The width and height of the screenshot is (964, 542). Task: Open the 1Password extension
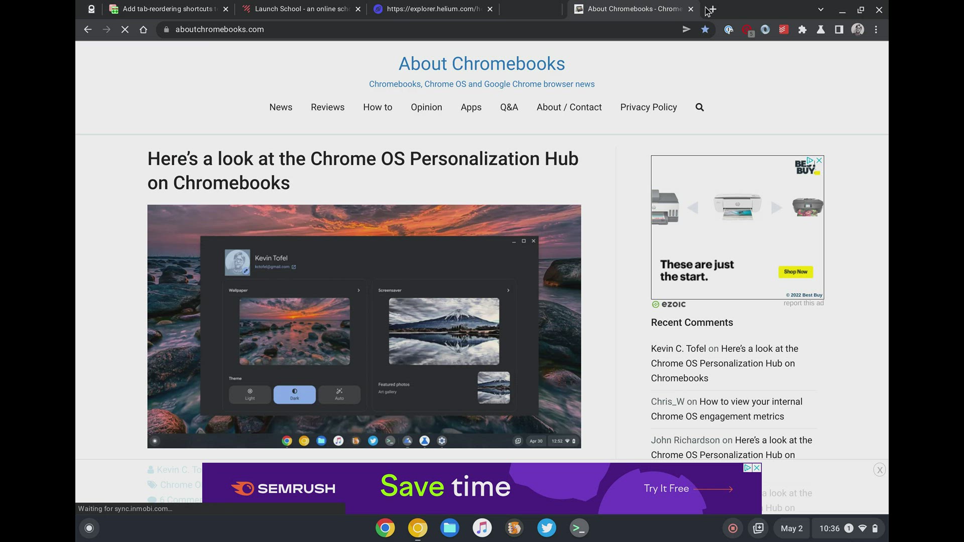pos(729,30)
